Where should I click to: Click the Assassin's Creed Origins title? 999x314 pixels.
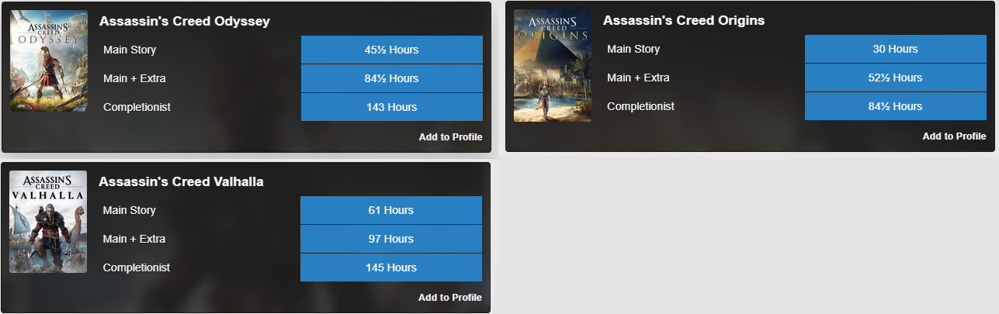click(x=683, y=21)
